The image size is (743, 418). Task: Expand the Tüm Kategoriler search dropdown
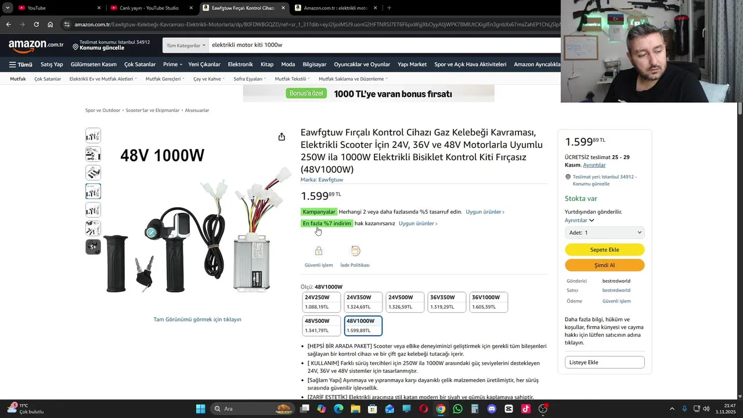[x=185, y=45]
